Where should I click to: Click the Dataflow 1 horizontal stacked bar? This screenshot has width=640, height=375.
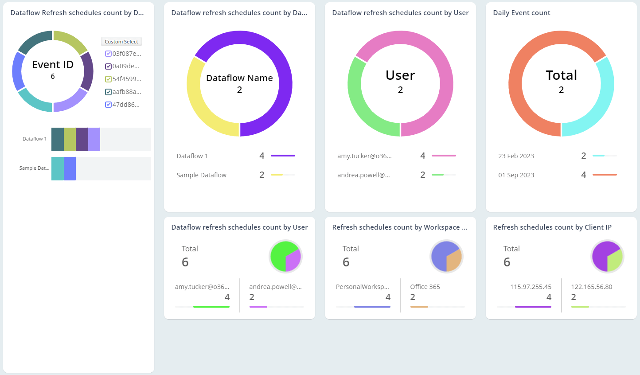[75, 139]
